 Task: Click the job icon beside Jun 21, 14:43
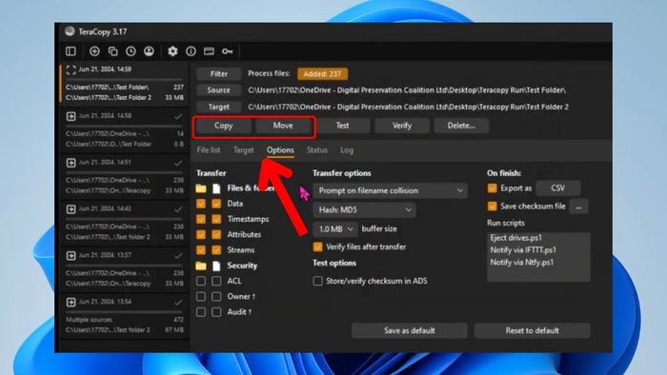[71, 209]
